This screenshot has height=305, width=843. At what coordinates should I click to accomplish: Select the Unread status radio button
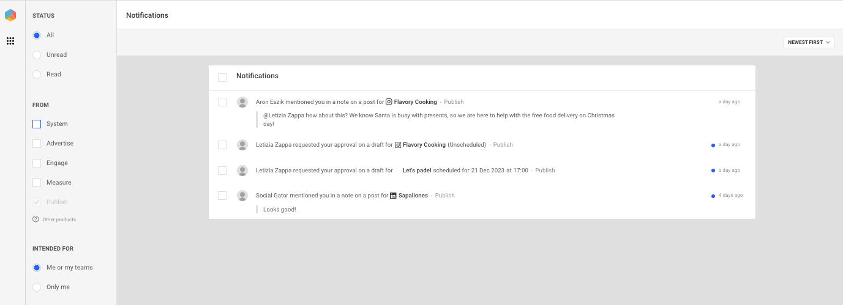(37, 55)
